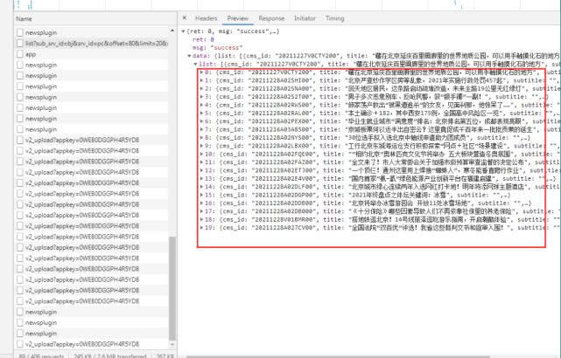The image size is (561, 358).
Task: Click cms_id "20211228V01BMR00" in item 18
Action: 283,219
